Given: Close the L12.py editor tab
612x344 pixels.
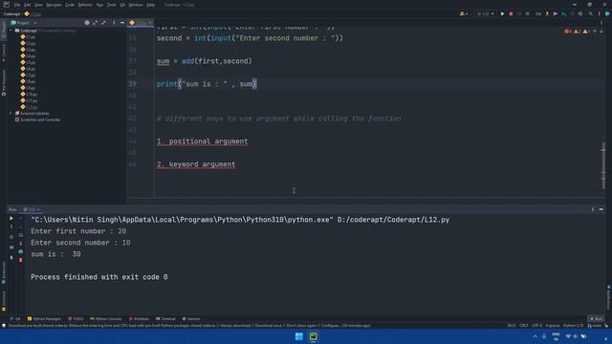Looking at the screenshot, I should (150, 23).
